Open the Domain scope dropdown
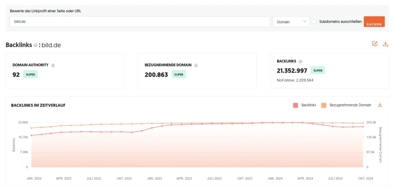Screen dimensions: 395x187 pos(291,22)
